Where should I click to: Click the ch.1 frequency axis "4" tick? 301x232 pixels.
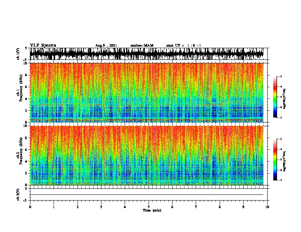[x=26, y=99]
